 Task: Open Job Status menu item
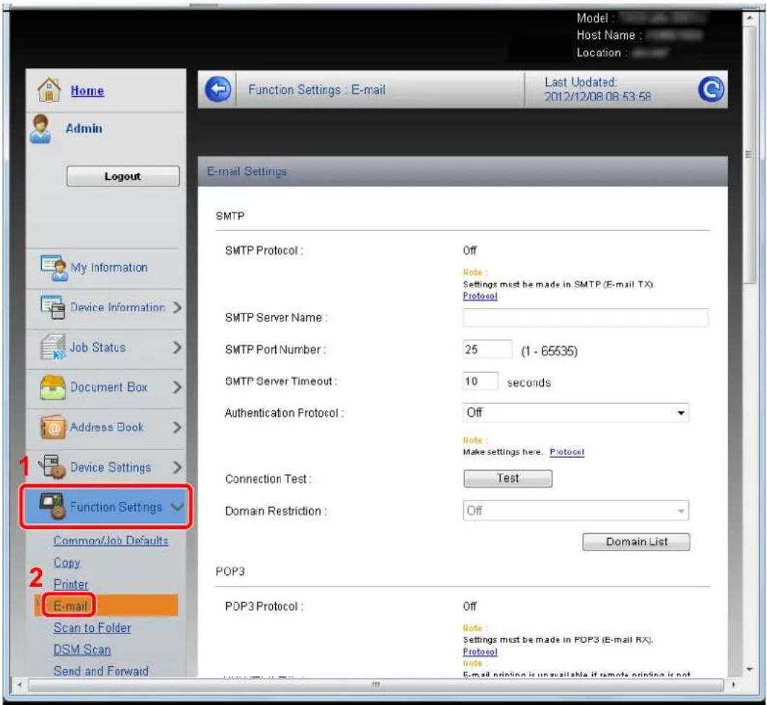tap(97, 347)
